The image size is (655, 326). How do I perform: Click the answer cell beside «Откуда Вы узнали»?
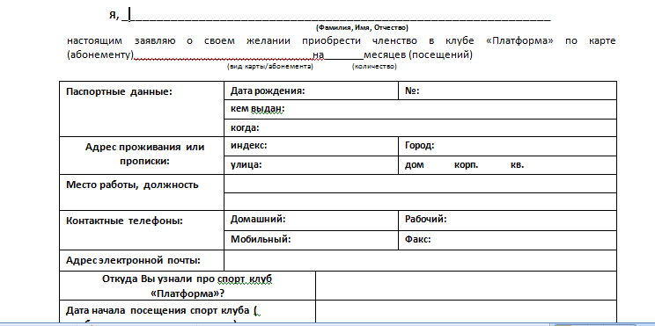[x=467, y=286]
